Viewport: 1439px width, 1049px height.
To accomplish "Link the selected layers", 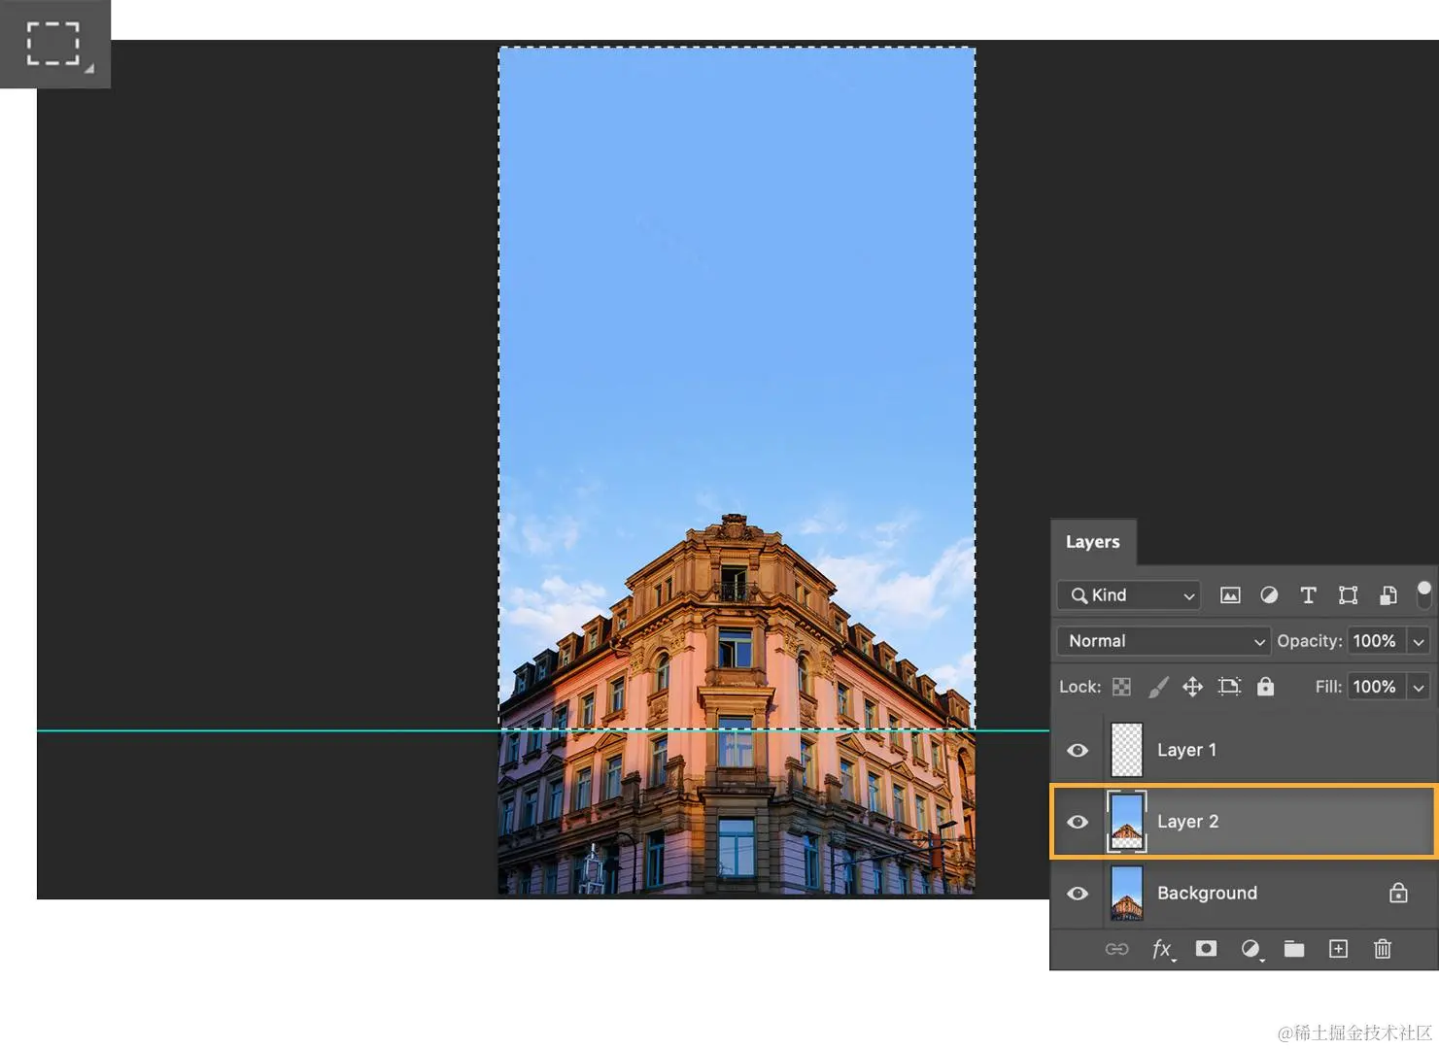I will (x=1117, y=949).
